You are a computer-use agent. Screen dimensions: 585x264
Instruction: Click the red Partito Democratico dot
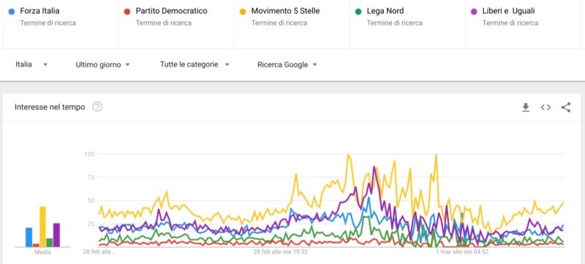(127, 12)
